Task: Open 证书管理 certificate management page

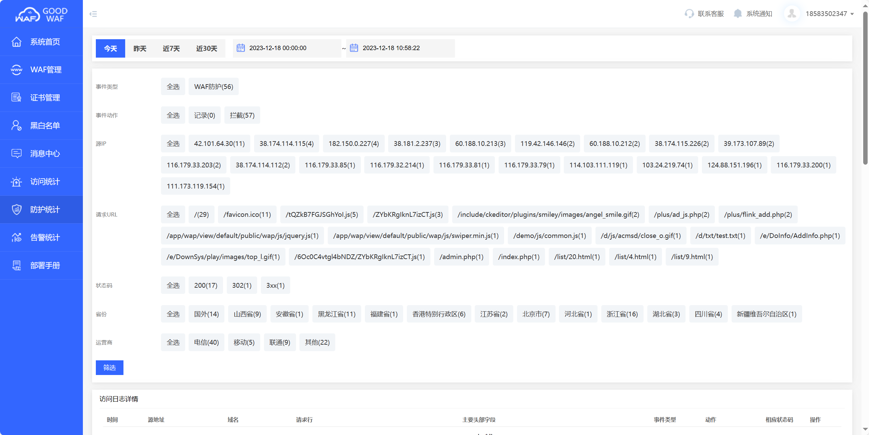Action: [x=41, y=97]
